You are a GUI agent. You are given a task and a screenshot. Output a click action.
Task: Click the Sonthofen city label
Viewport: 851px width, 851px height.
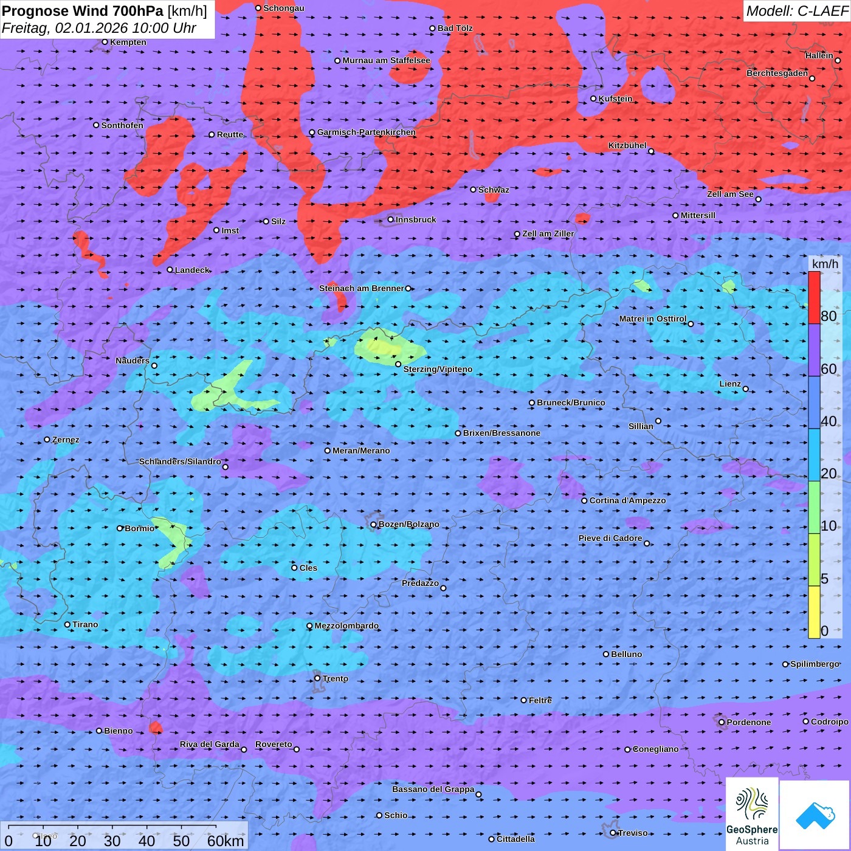point(122,125)
